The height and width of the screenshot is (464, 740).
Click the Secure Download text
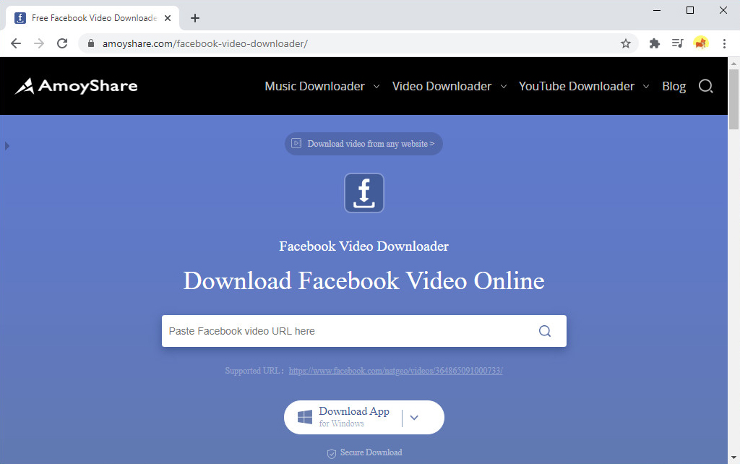(x=371, y=452)
